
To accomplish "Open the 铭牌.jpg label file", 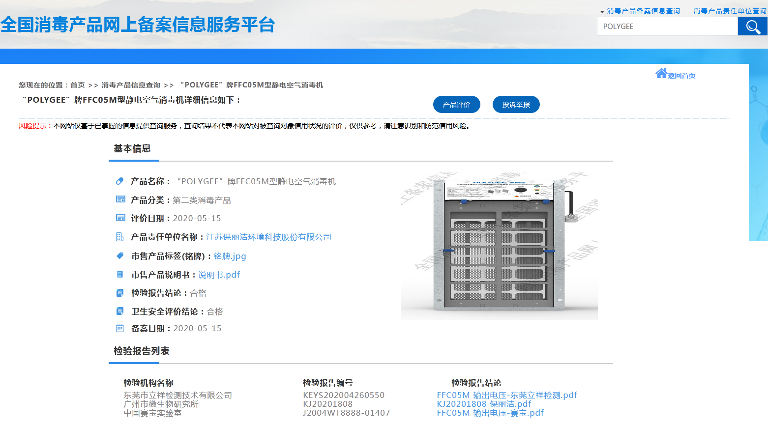I will pyautogui.click(x=230, y=256).
